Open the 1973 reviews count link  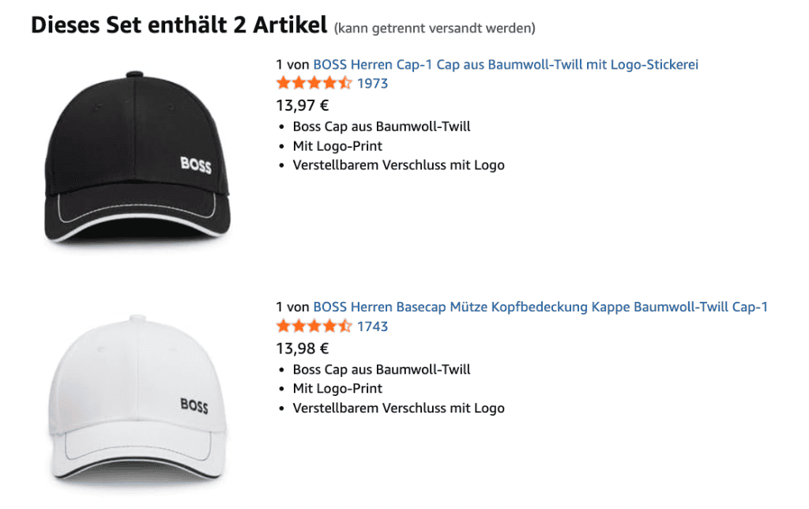click(373, 84)
